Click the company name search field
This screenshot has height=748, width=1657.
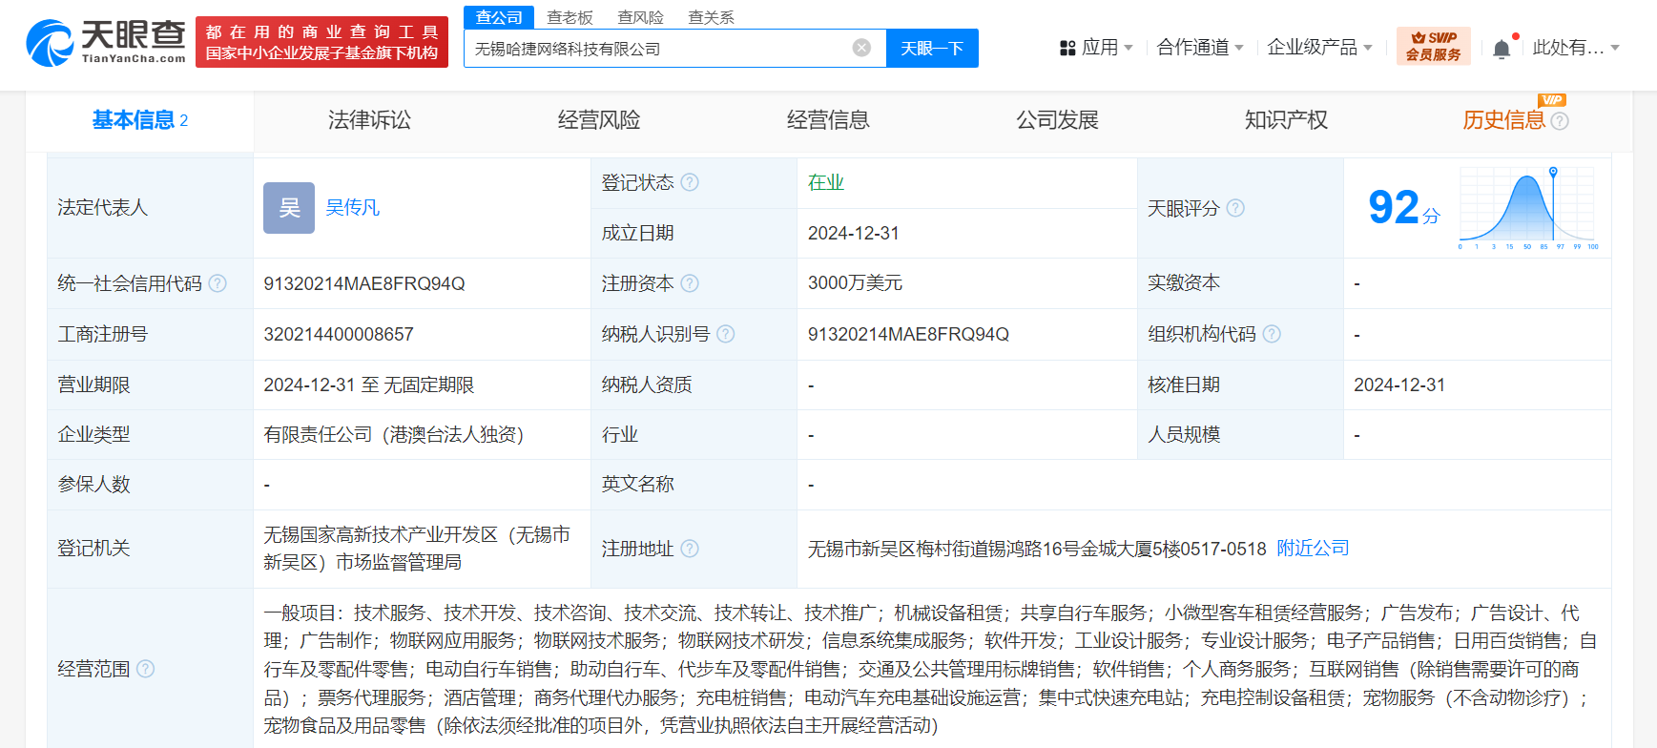(658, 49)
